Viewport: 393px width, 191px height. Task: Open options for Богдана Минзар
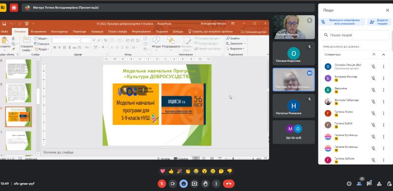click(384, 78)
